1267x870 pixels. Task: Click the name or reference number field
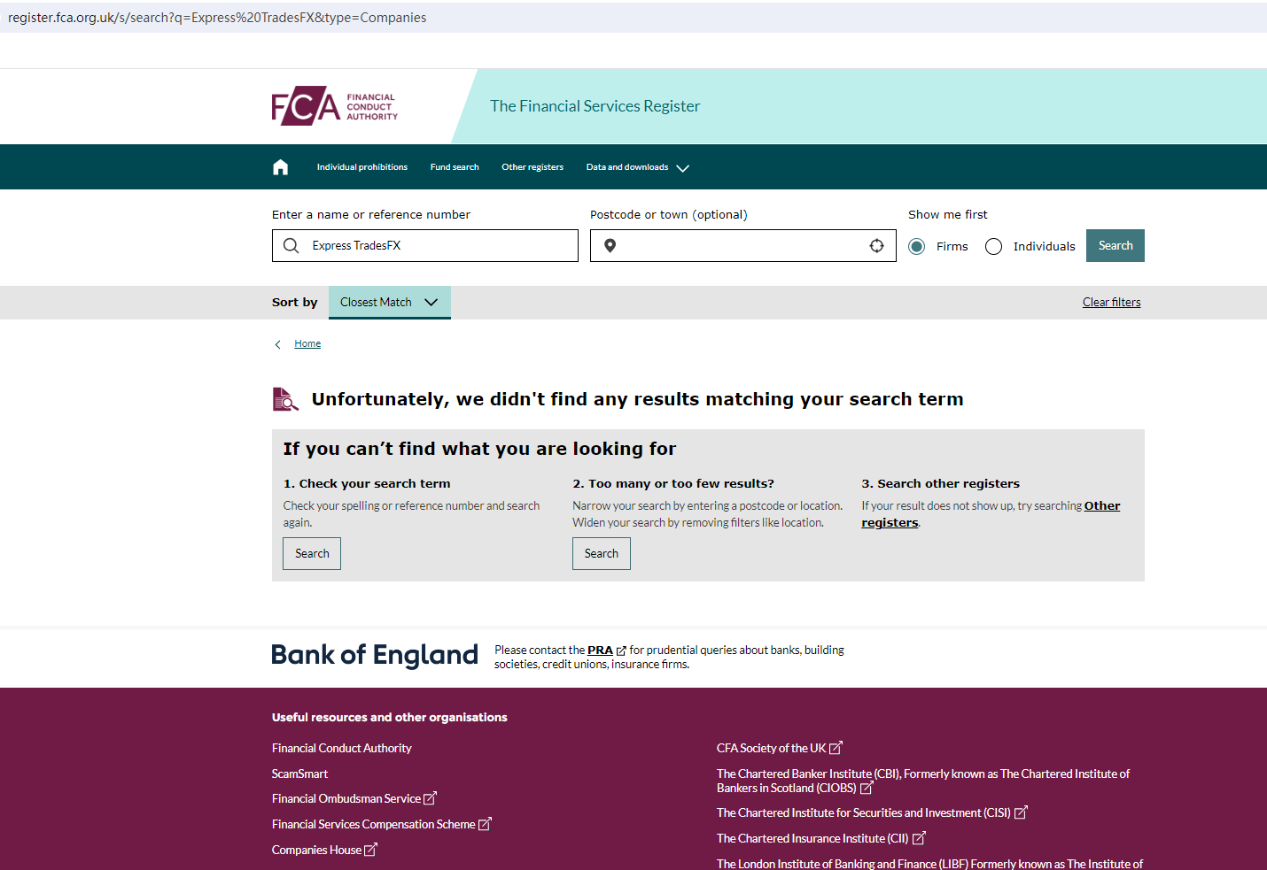(425, 246)
